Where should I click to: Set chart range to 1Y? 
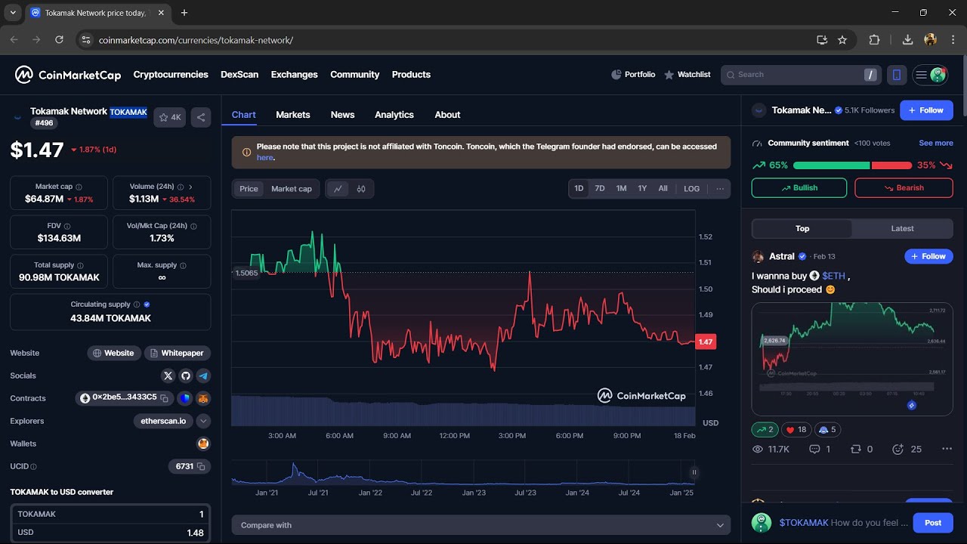point(642,189)
